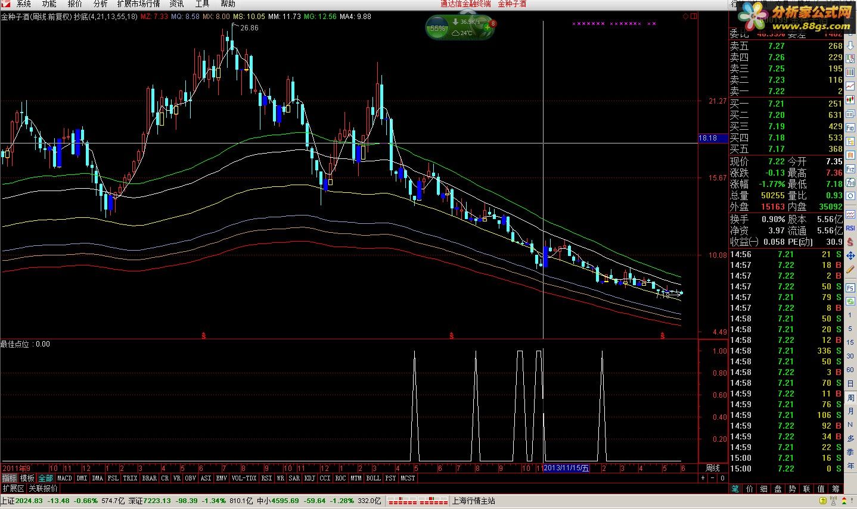This screenshot has width=857, height=509.
Task: Open the 功能 menu
Action: tap(49, 4)
